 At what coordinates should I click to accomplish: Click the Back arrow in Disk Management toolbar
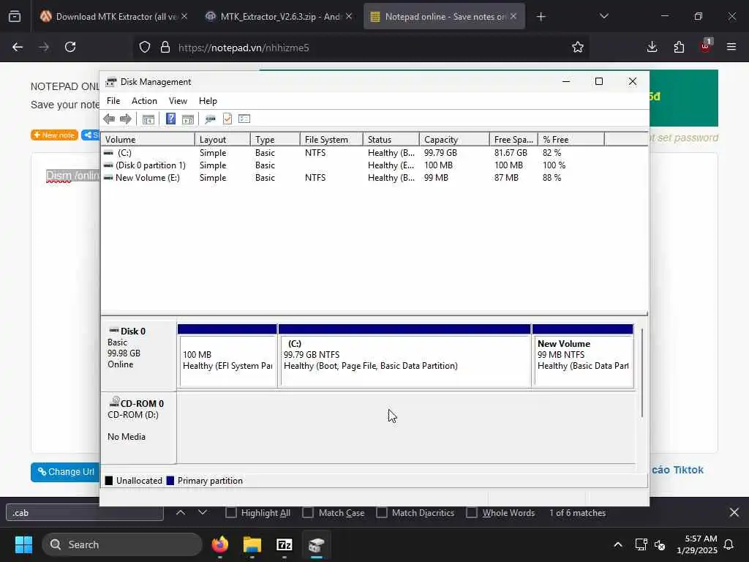[x=109, y=119]
